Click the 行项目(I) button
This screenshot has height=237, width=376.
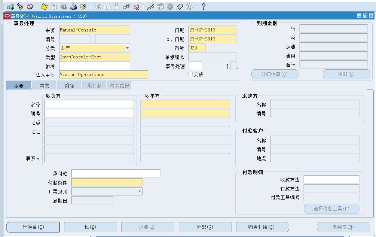[x=33, y=227]
